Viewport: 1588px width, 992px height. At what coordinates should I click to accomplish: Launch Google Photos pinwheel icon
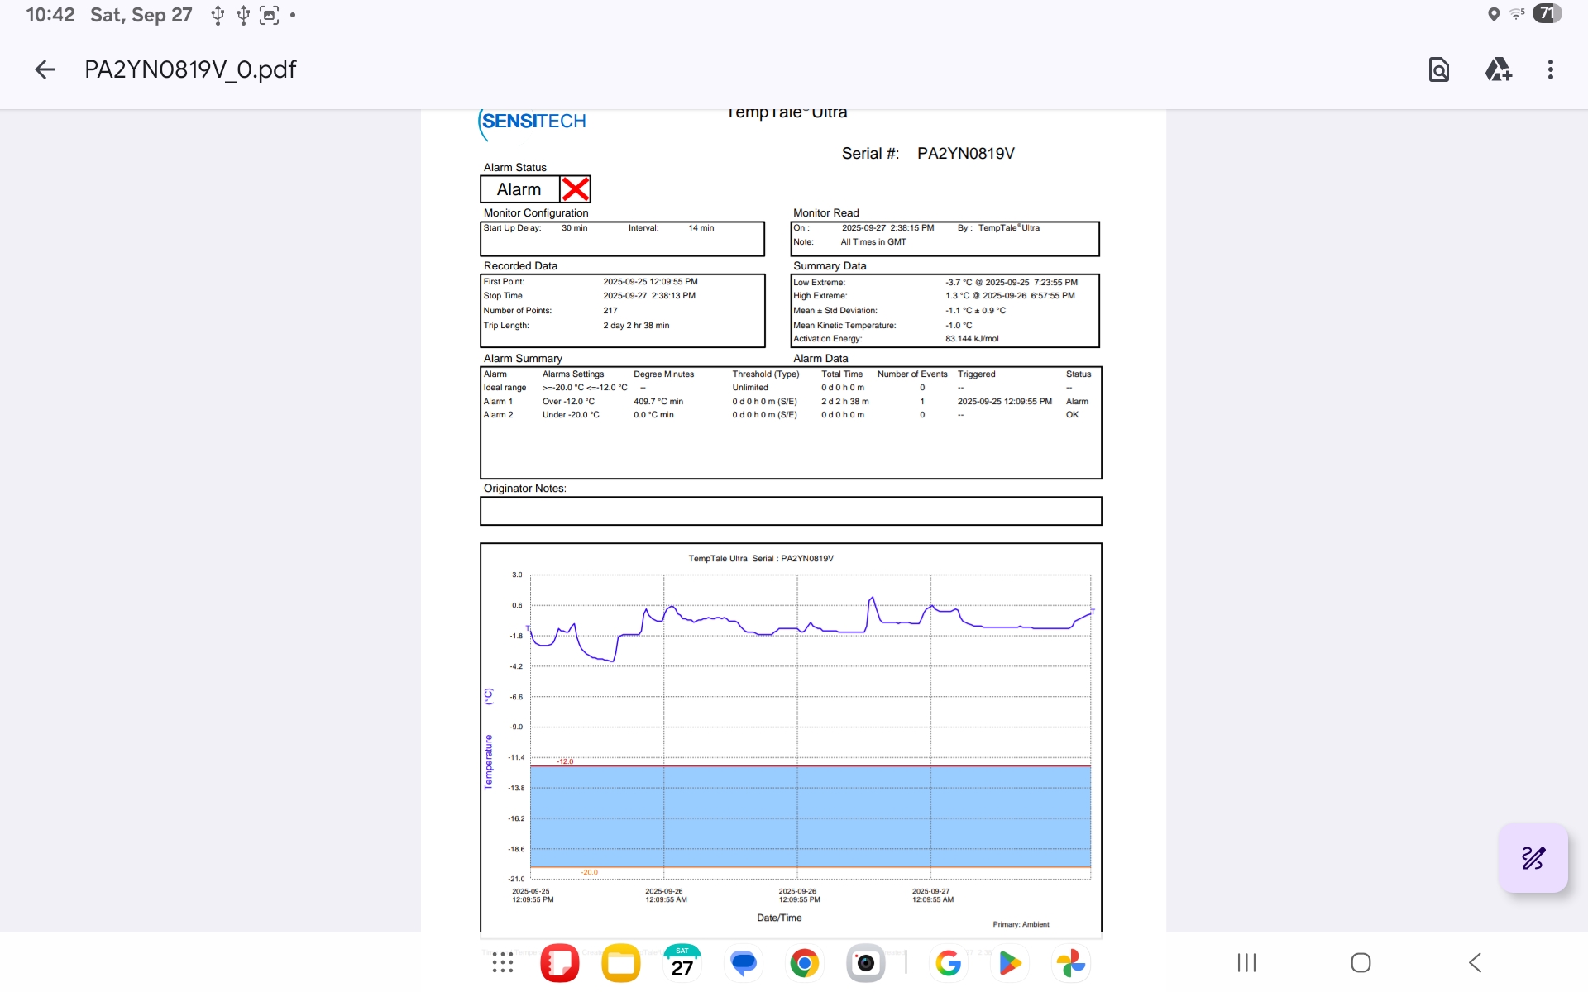coord(1071,963)
